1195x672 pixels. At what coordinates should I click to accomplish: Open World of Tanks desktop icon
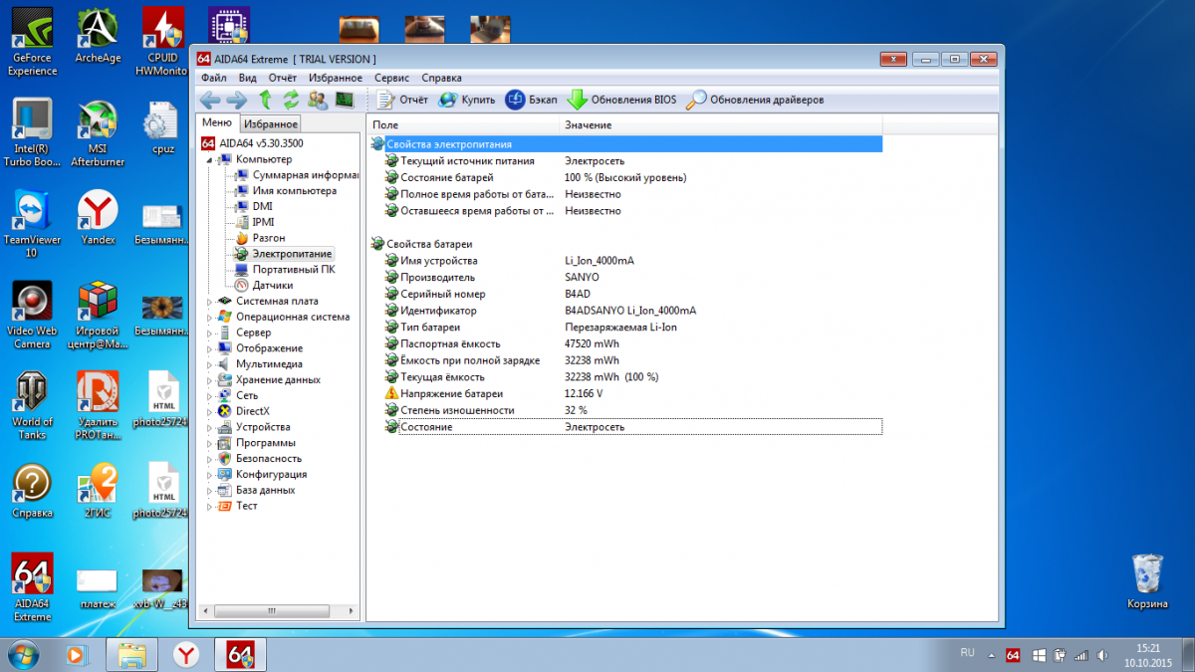point(32,406)
